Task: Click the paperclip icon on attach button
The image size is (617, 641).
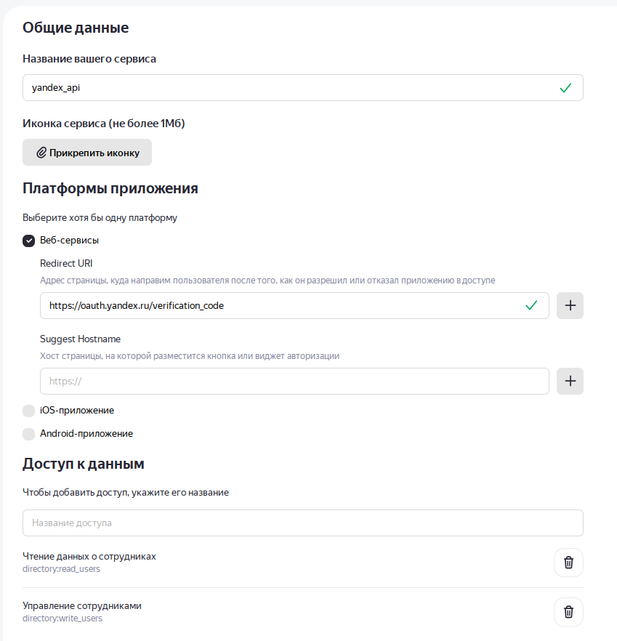Action: 41,152
